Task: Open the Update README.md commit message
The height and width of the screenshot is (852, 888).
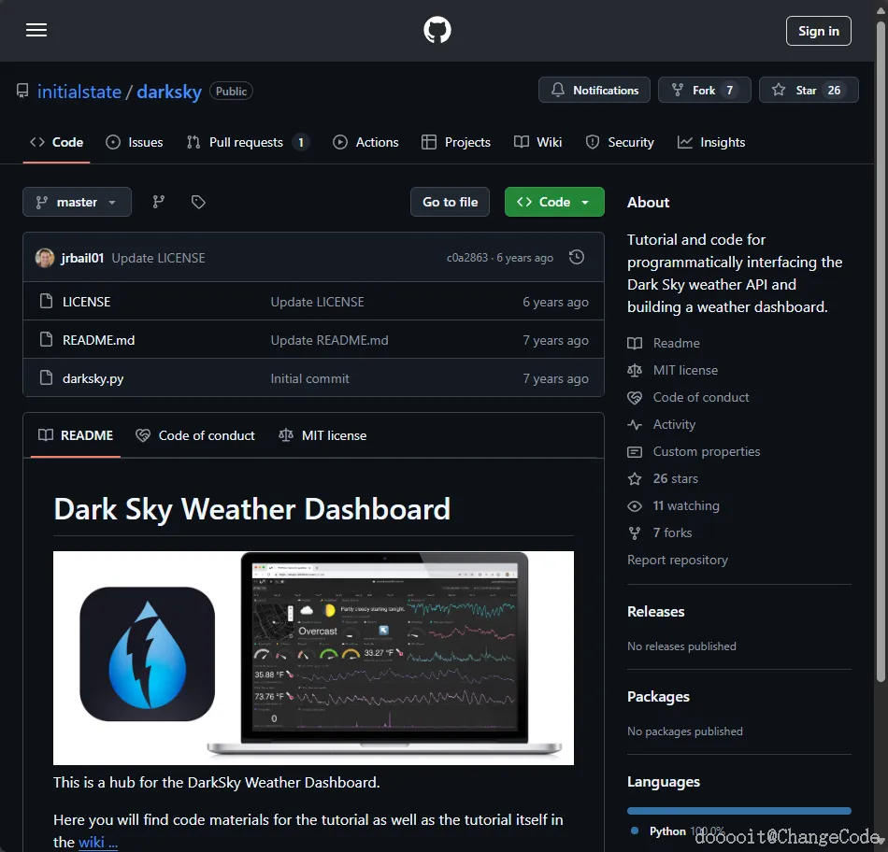Action: click(330, 340)
